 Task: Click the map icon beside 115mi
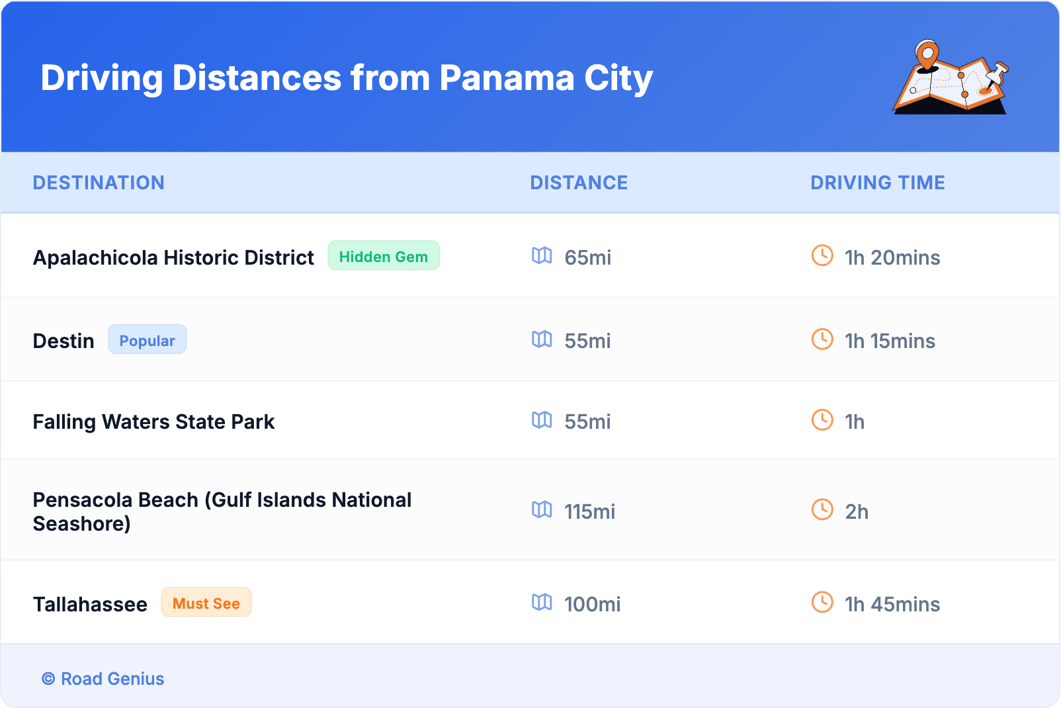coord(542,509)
